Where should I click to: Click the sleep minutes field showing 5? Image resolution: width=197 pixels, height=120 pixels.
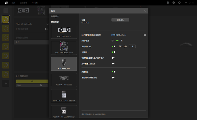[132, 47]
